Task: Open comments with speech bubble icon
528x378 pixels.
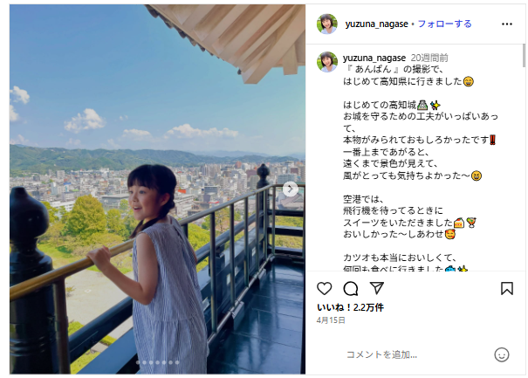Action: coord(350,288)
